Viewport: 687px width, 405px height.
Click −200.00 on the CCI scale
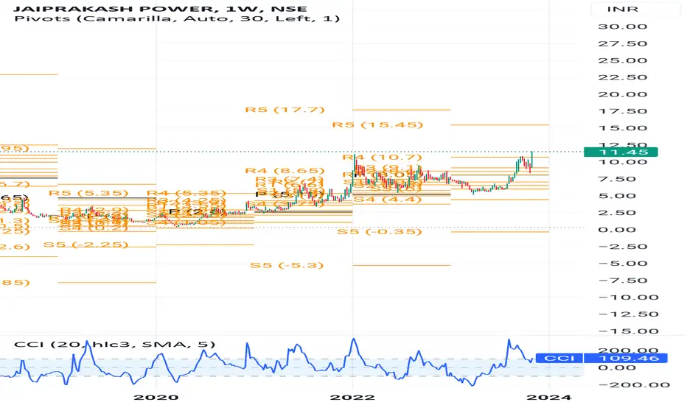(634, 385)
